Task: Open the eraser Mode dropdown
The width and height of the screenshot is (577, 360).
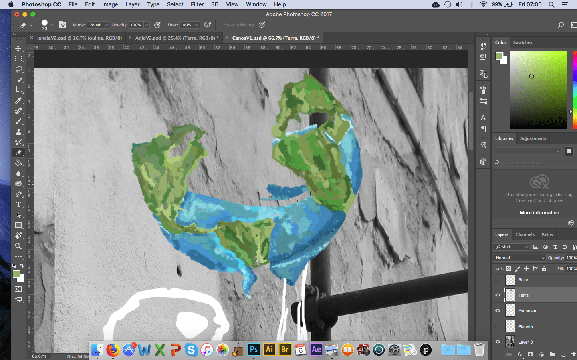Action: (98, 25)
